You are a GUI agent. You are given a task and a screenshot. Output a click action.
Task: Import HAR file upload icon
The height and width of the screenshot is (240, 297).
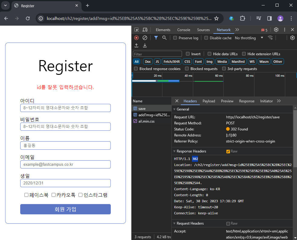(136, 46)
